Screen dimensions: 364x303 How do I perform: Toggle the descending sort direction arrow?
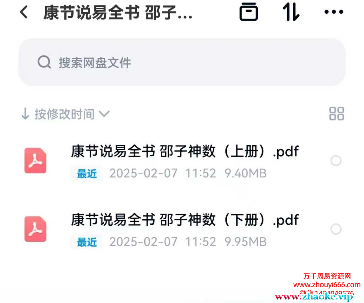coord(25,114)
